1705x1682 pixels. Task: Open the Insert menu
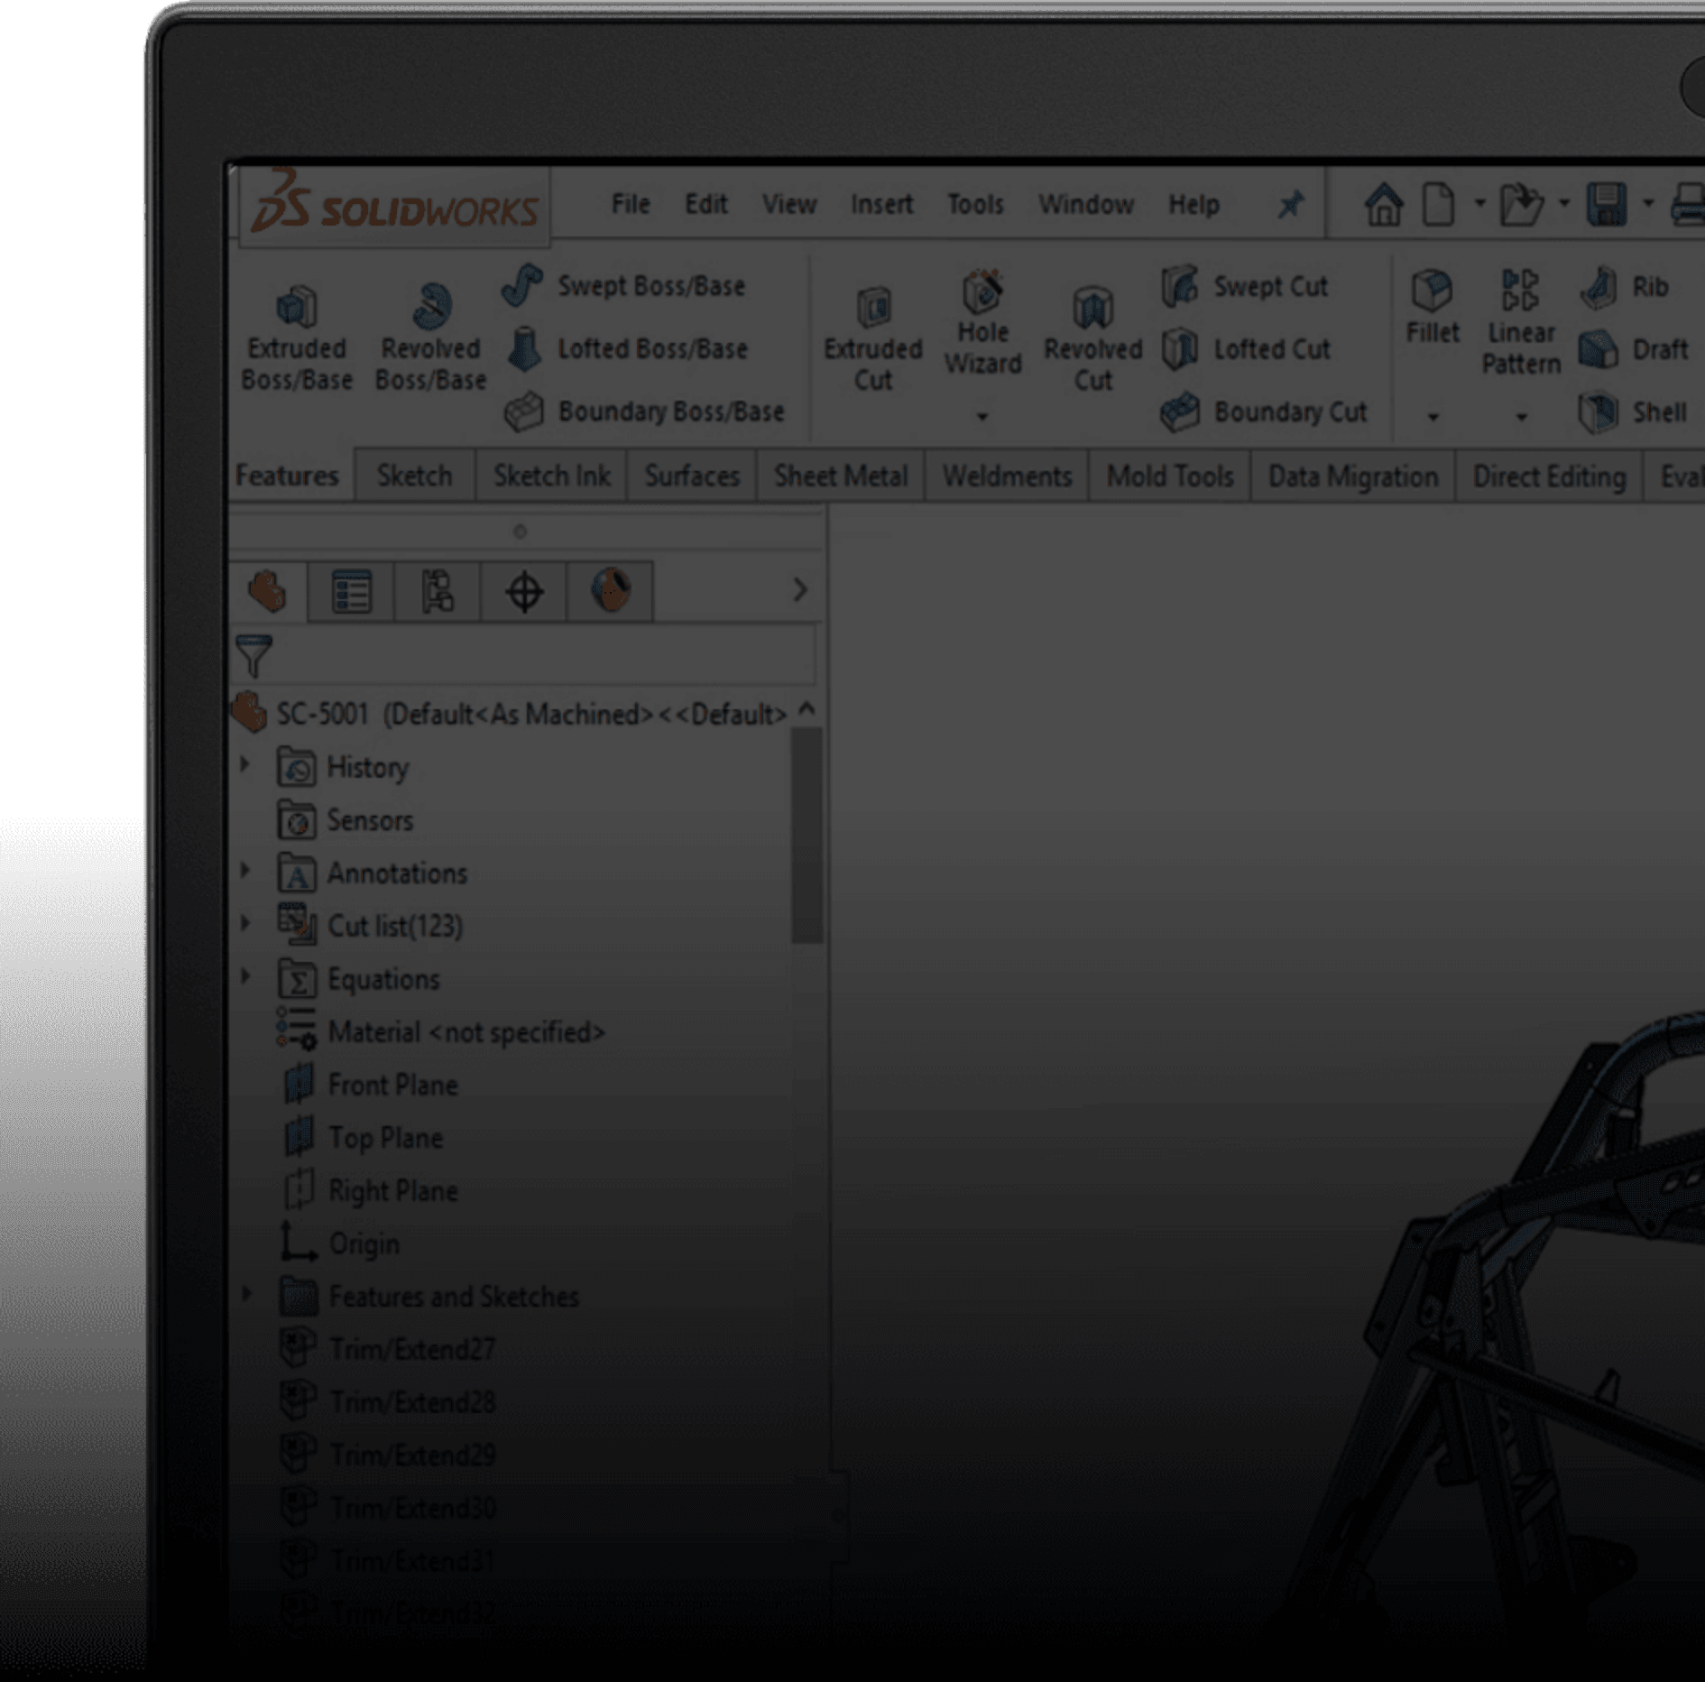(881, 204)
